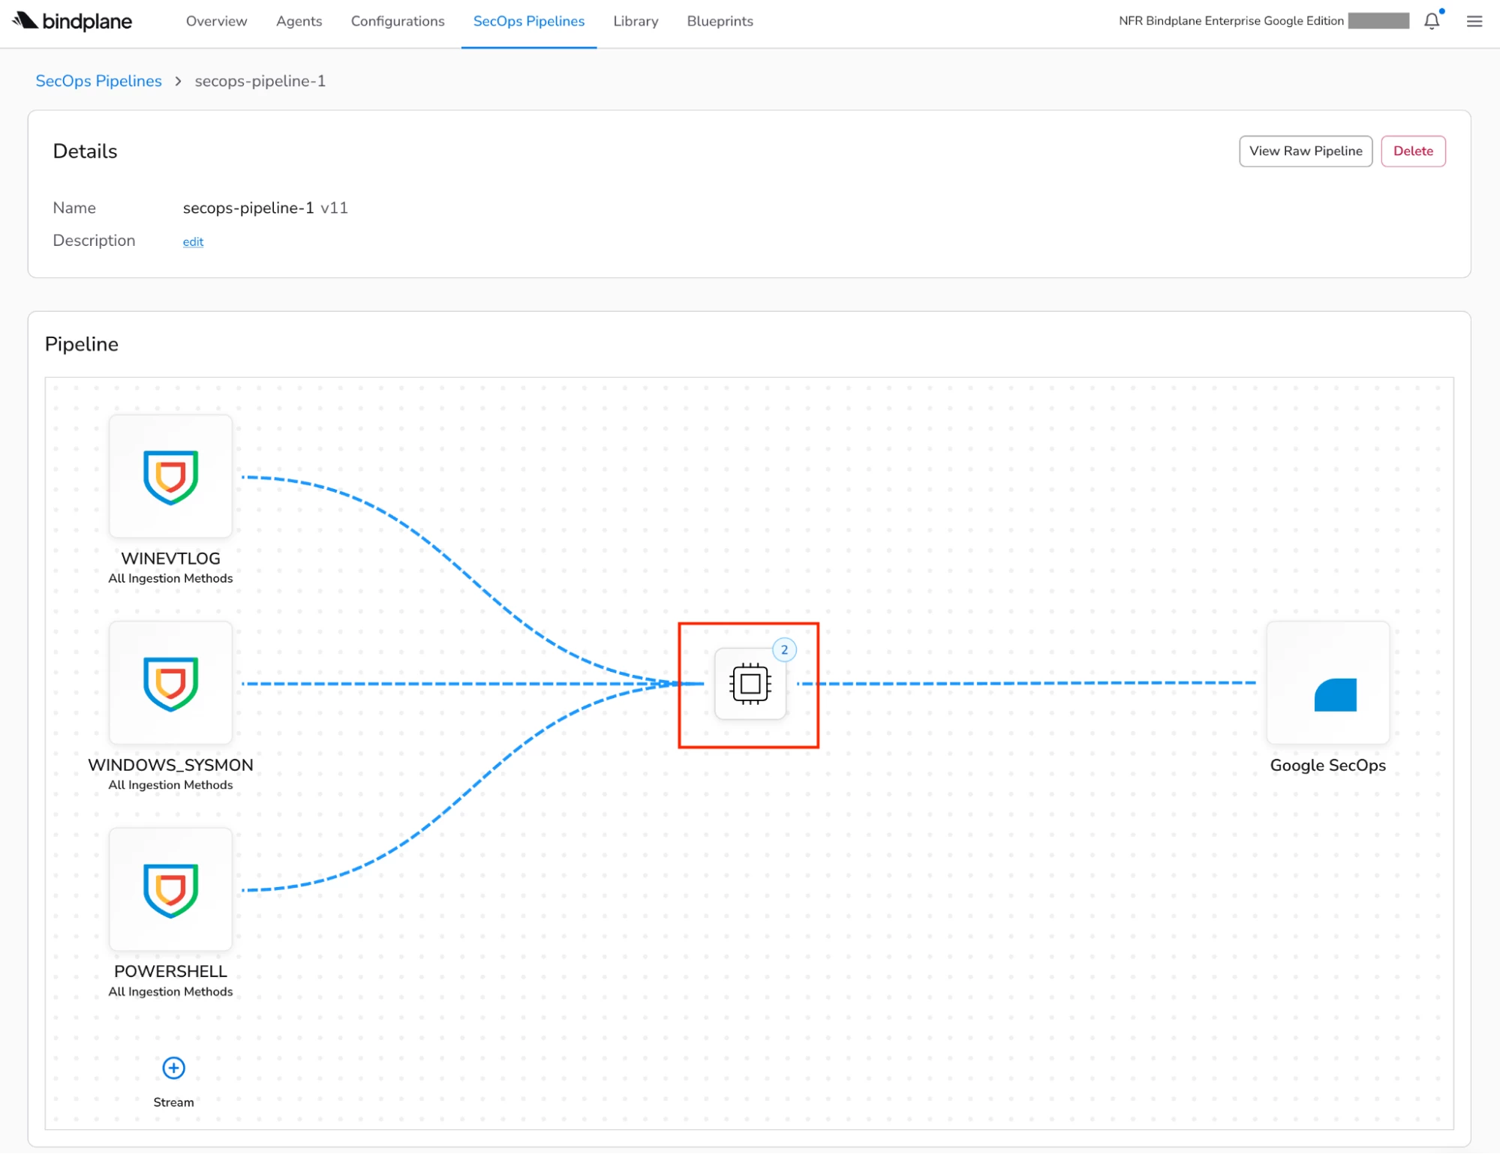Open the Blueprints tab
Image resolution: width=1500 pixels, height=1154 pixels.
pos(720,21)
